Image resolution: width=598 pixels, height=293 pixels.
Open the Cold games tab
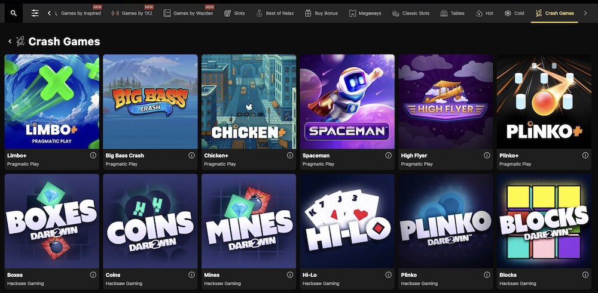click(x=514, y=13)
